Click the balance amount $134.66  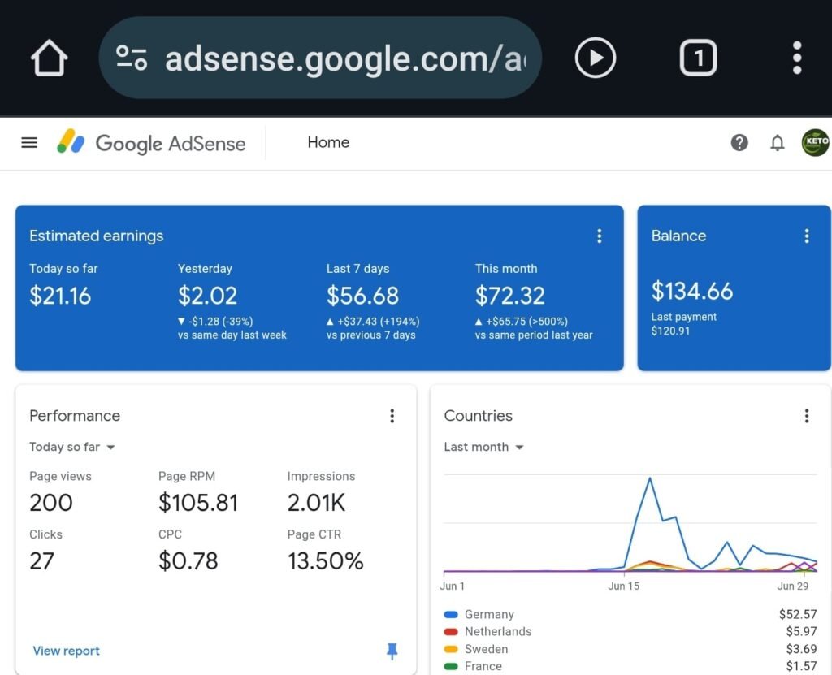692,291
